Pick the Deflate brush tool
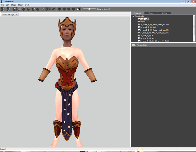This screenshot has height=152, width=196. pyautogui.click(x=28, y=9)
